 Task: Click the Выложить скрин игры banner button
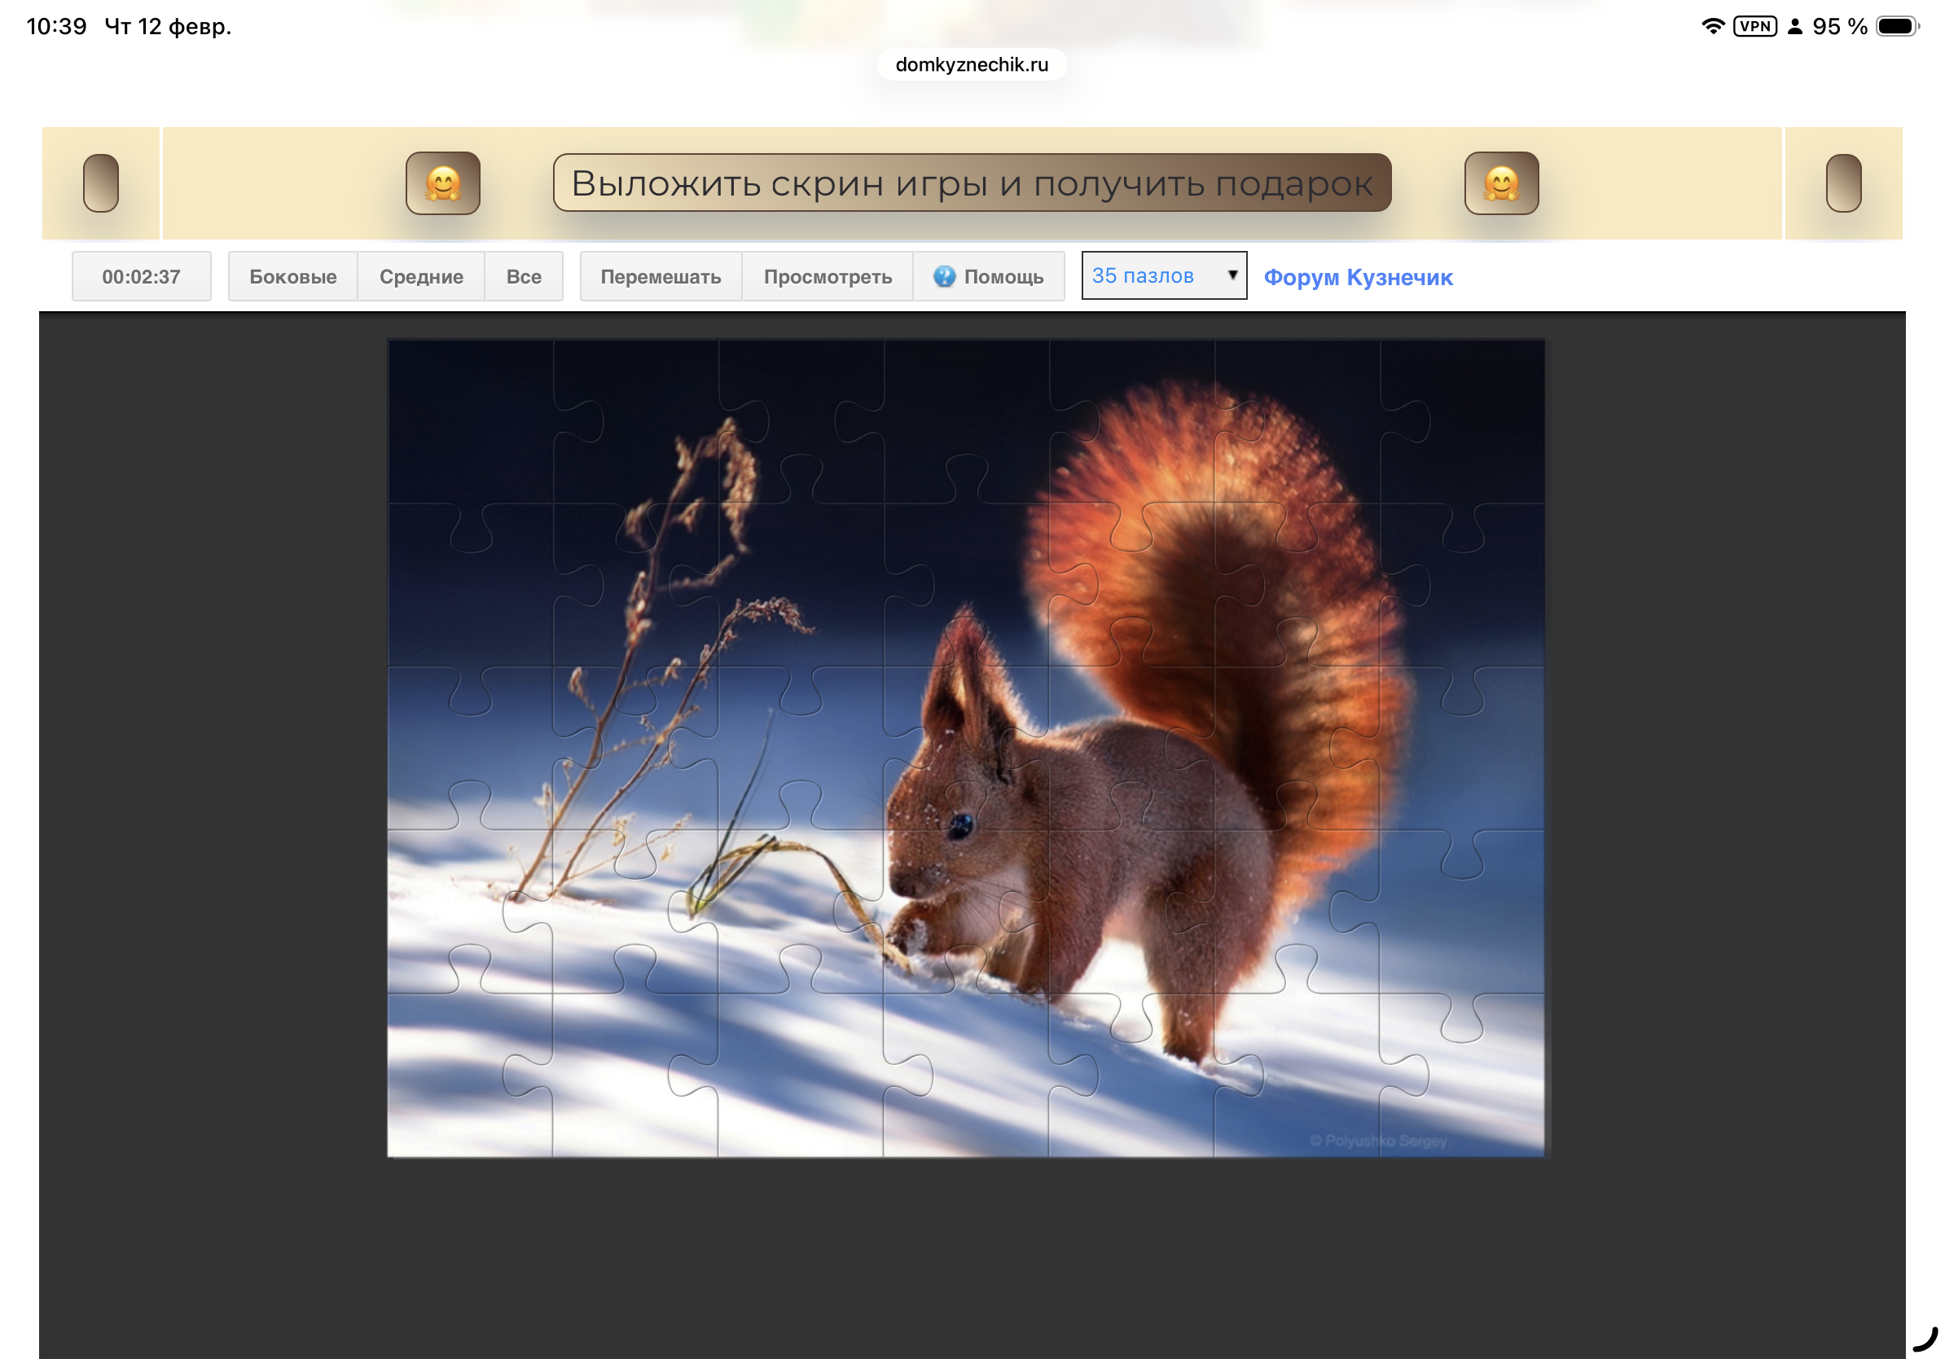coord(972,183)
